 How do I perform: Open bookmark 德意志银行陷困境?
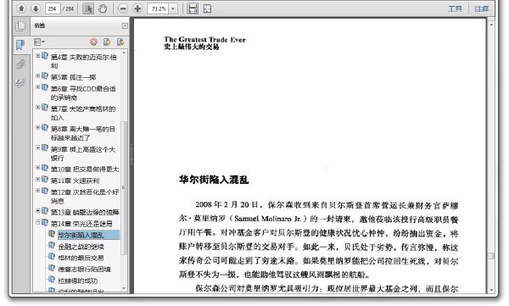pos(84,270)
